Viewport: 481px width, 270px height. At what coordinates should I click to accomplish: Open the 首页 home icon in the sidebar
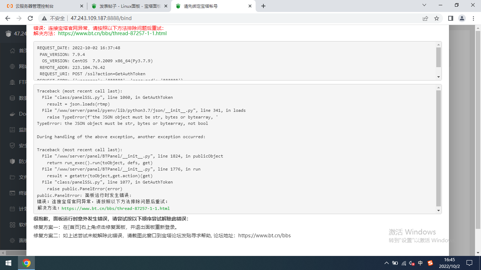click(12, 51)
